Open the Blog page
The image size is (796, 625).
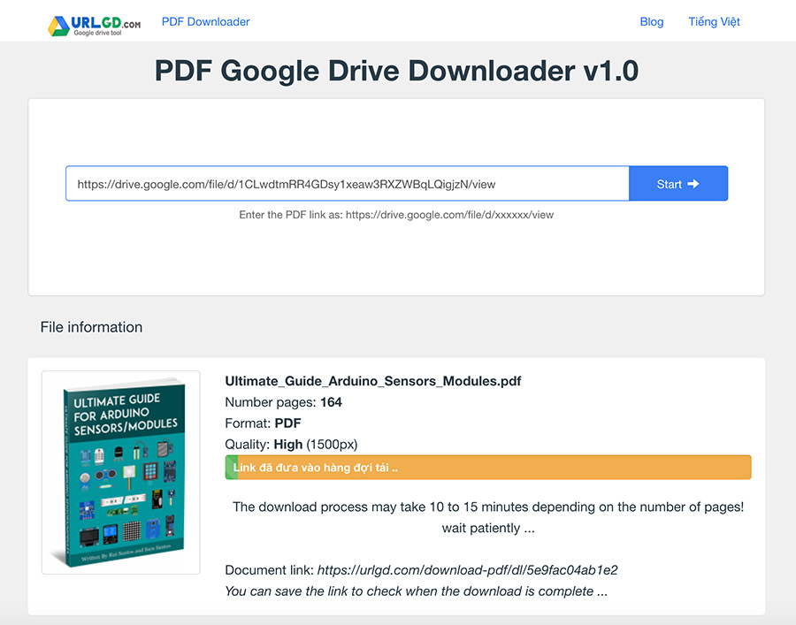click(651, 22)
